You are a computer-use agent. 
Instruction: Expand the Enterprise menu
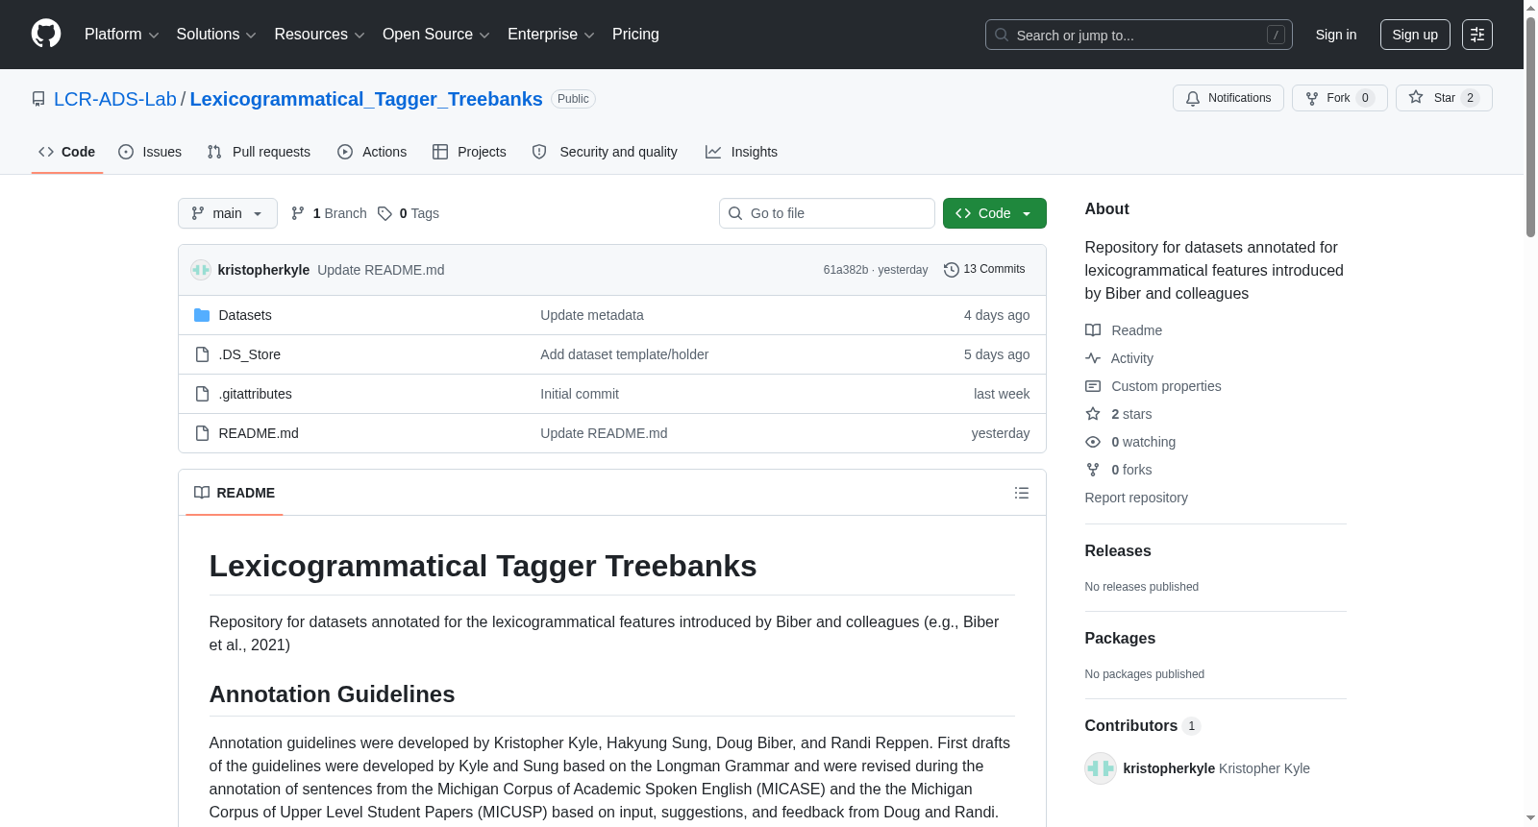click(551, 35)
